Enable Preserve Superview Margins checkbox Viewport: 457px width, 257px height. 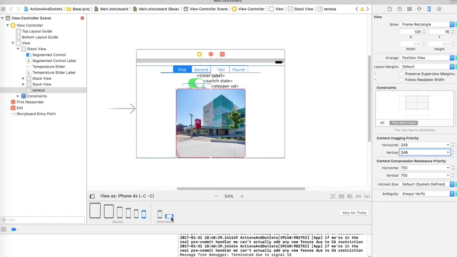(x=402, y=74)
